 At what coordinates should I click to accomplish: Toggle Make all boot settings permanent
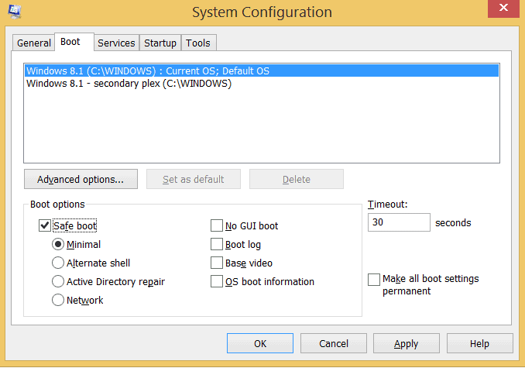374,280
